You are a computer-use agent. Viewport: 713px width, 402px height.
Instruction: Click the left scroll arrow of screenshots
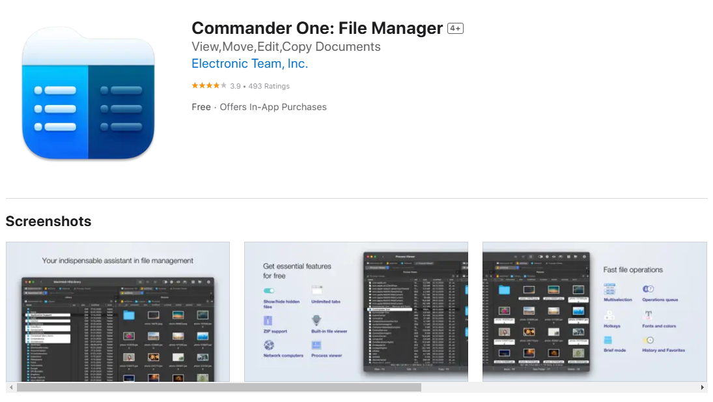(x=11, y=388)
